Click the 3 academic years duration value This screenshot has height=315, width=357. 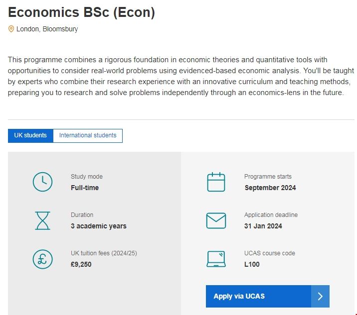pyautogui.click(x=99, y=226)
